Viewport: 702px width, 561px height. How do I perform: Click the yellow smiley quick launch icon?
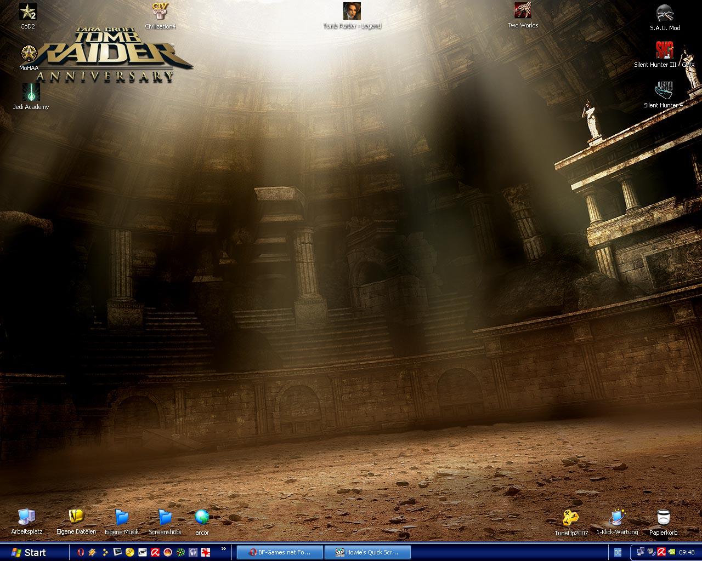[130, 552]
